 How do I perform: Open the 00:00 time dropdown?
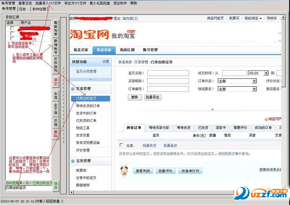pyautogui.click(x=266, y=73)
